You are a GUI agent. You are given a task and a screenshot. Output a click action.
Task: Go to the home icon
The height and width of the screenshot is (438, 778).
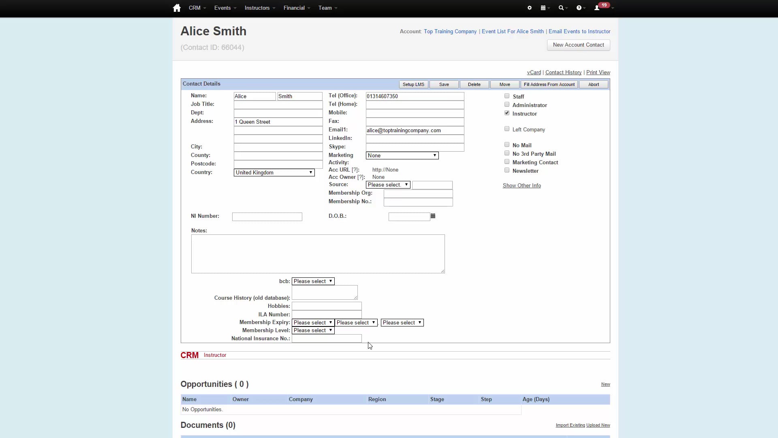177,8
